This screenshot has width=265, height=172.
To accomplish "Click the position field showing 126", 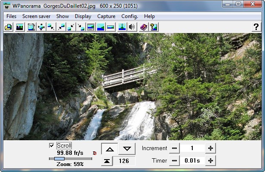I will pos(124,161).
